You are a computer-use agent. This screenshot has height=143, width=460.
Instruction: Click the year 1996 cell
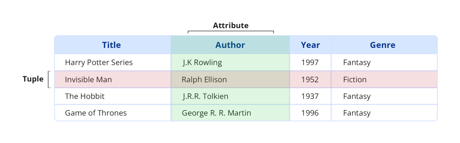(310, 113)
